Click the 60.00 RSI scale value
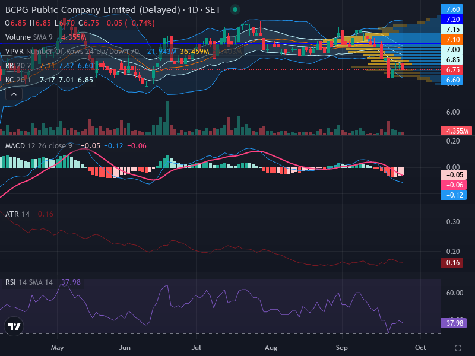 click(x=455, y=293)
